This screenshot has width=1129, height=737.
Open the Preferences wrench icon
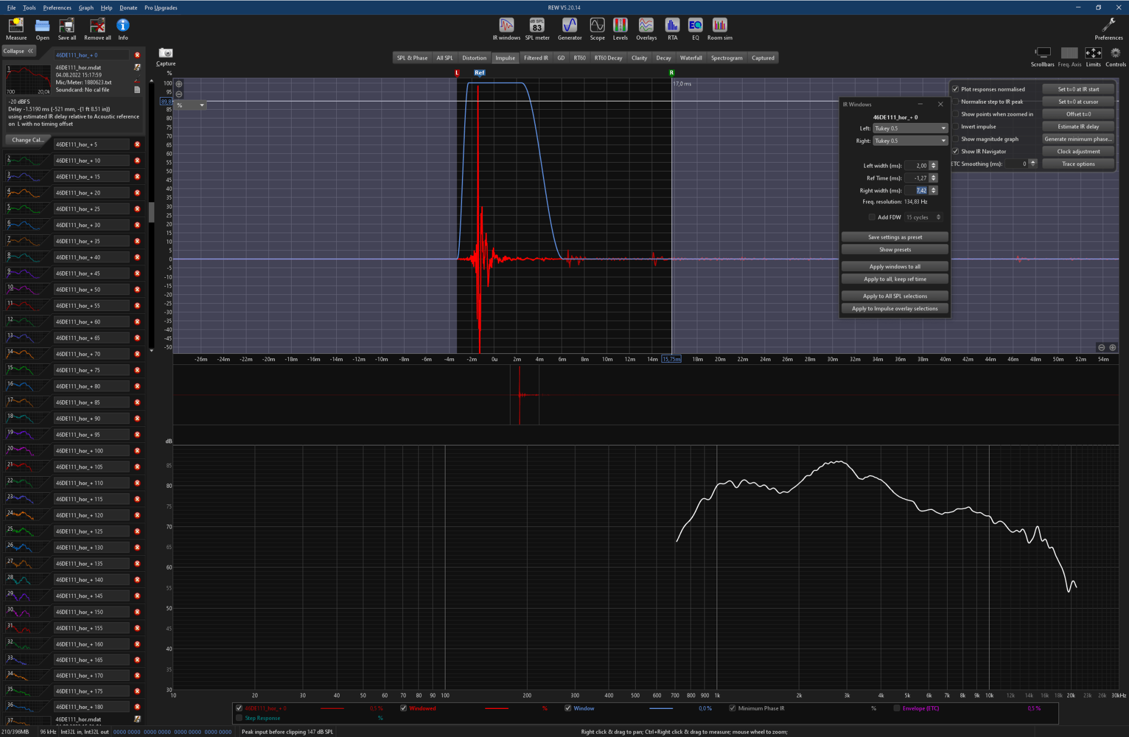pyautogui.click(x=1108, y=29)
